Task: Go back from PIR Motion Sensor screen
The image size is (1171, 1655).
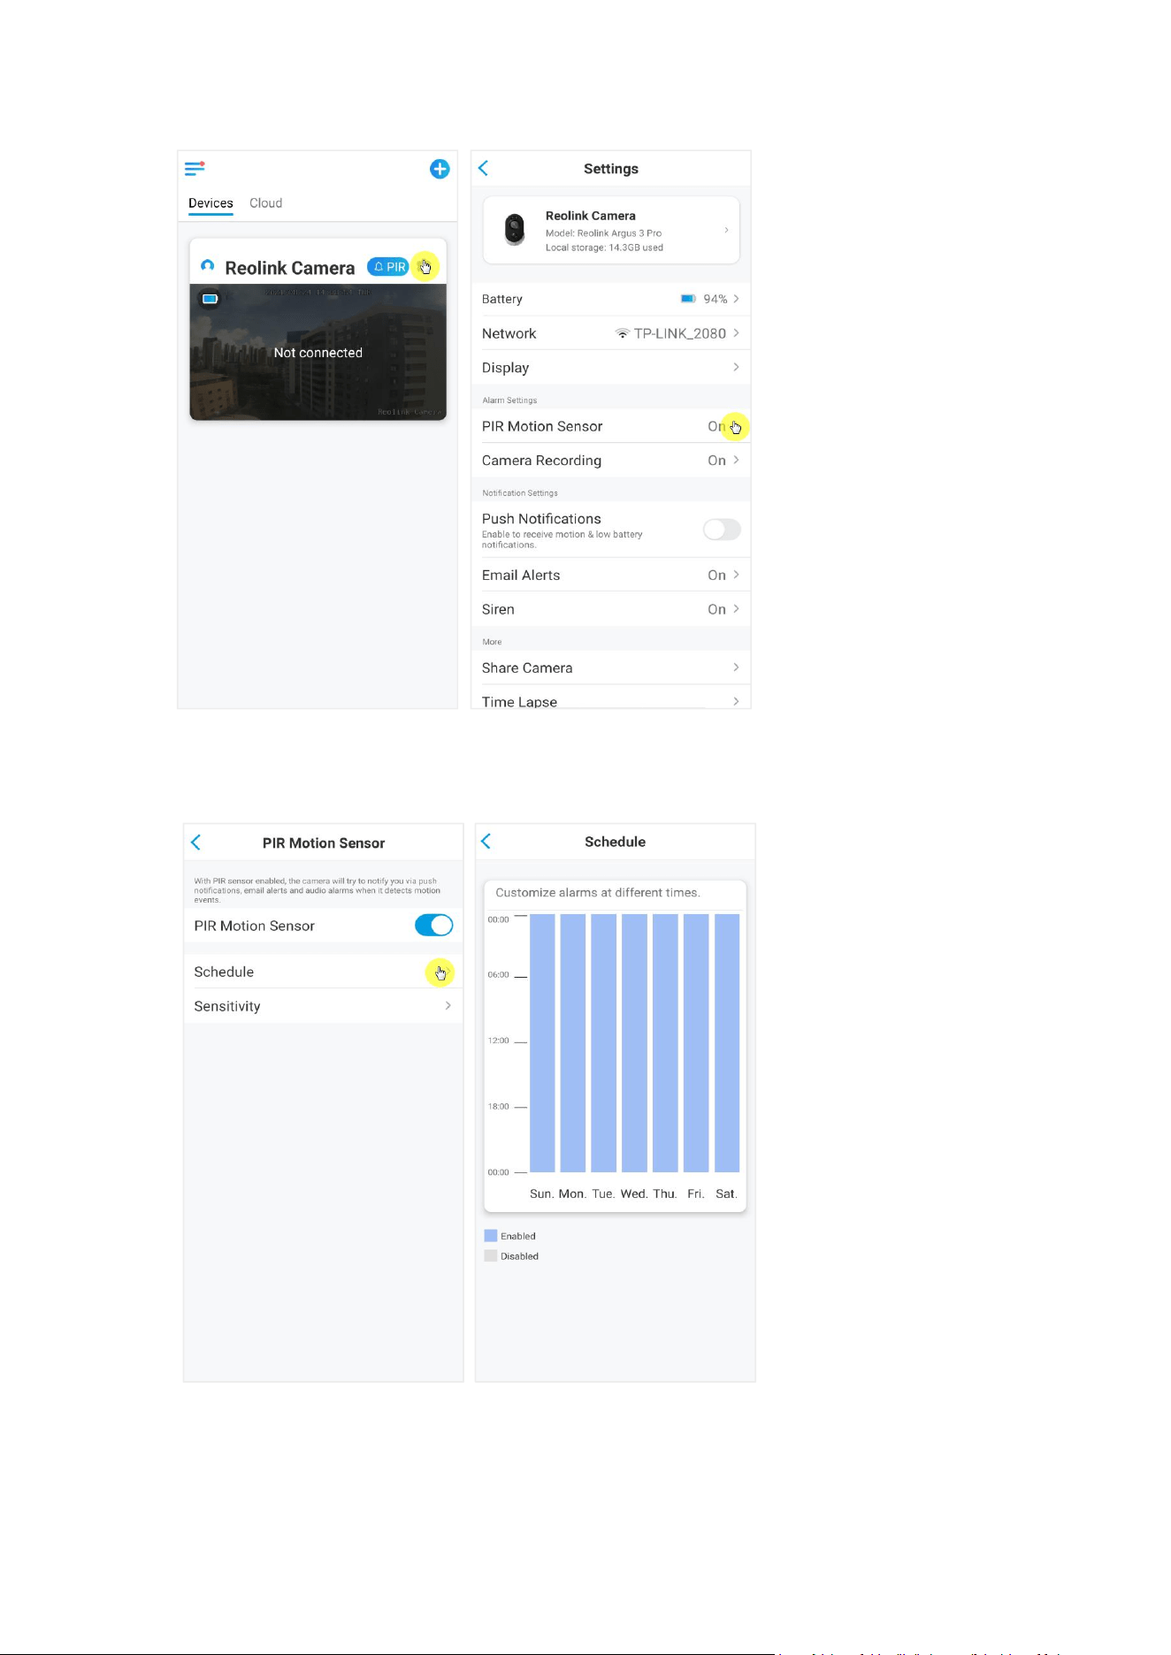Action: (196, 843)
